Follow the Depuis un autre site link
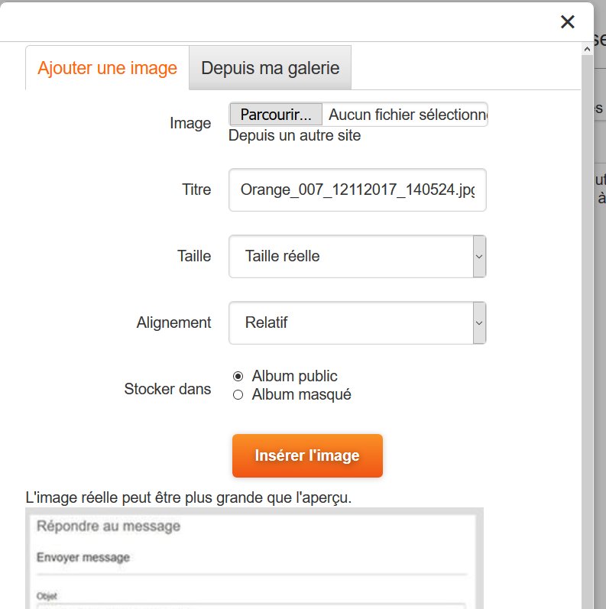This screenshot has height=609, width=606. (294, 136)
